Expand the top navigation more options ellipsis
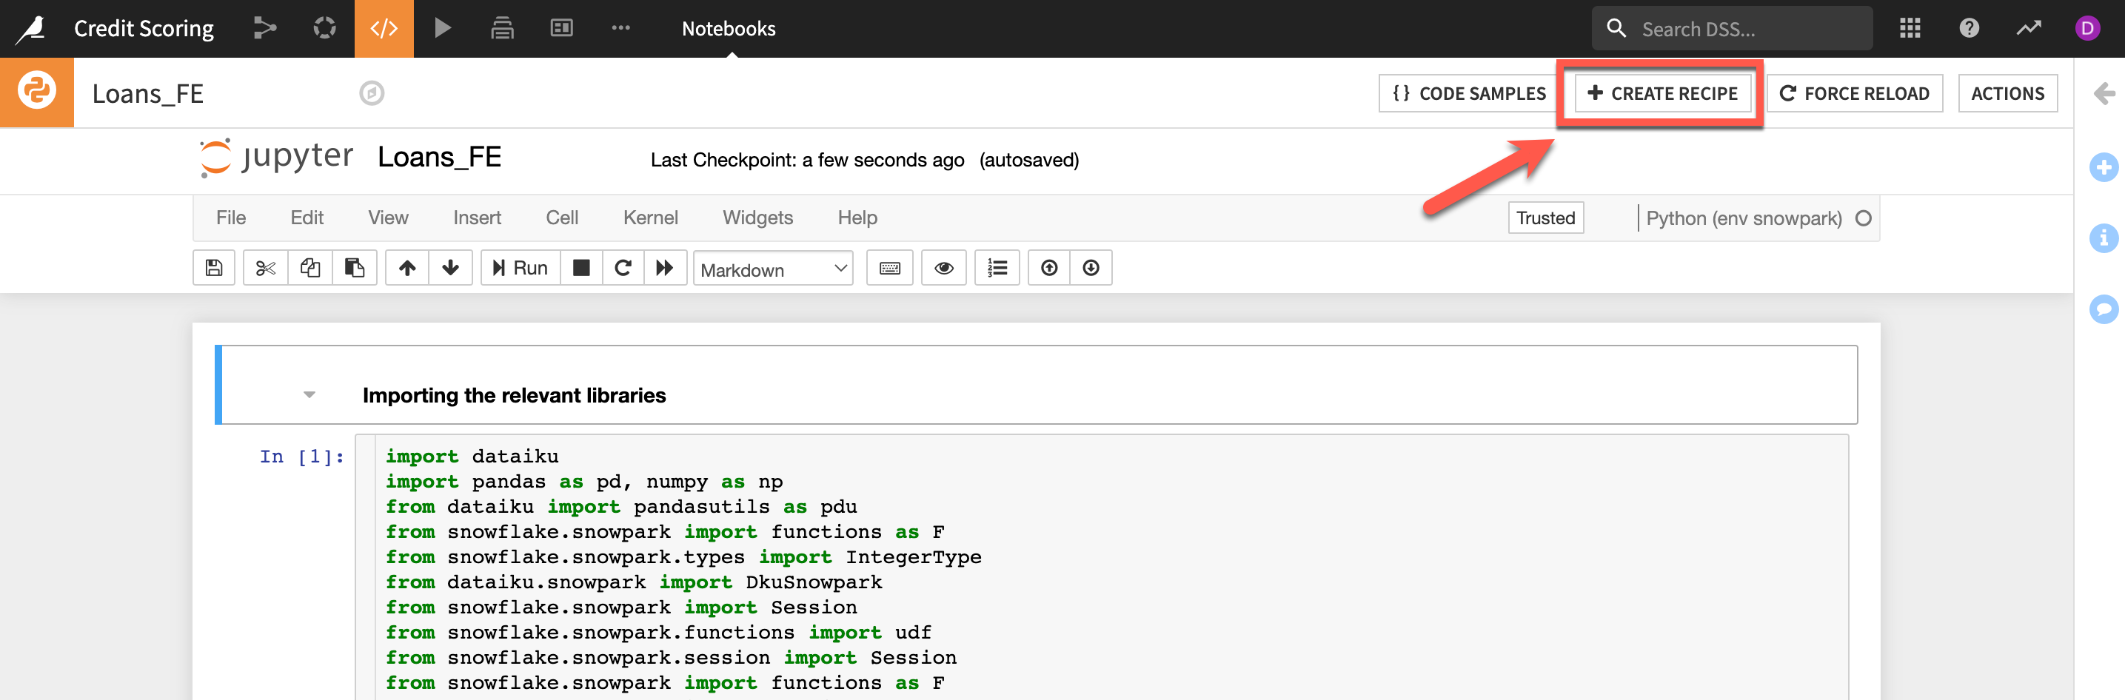The height and width of the screenshot is (700, 2125). (x=620, y=28)
